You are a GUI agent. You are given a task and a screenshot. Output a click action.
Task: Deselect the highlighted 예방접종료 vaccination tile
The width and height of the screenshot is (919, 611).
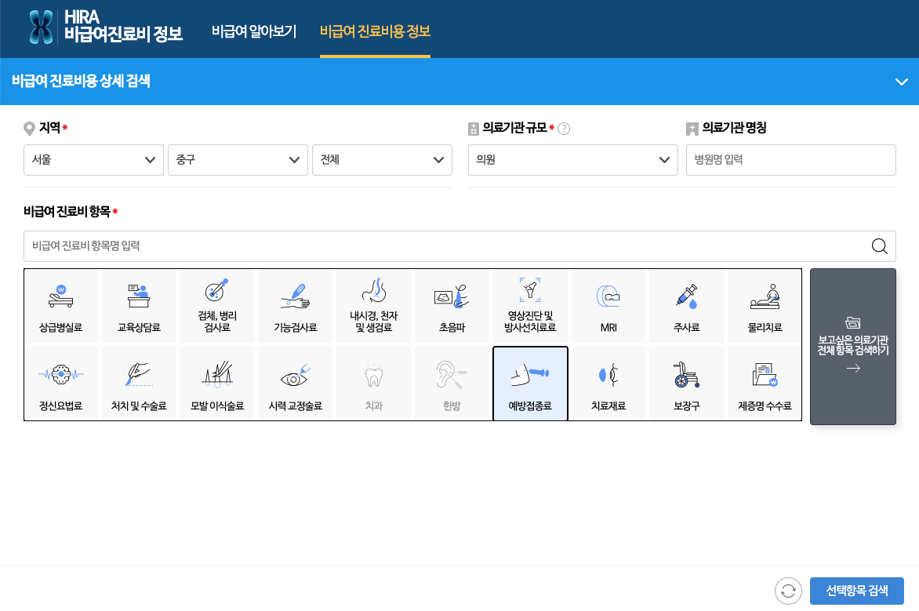(x=530, y=383)
